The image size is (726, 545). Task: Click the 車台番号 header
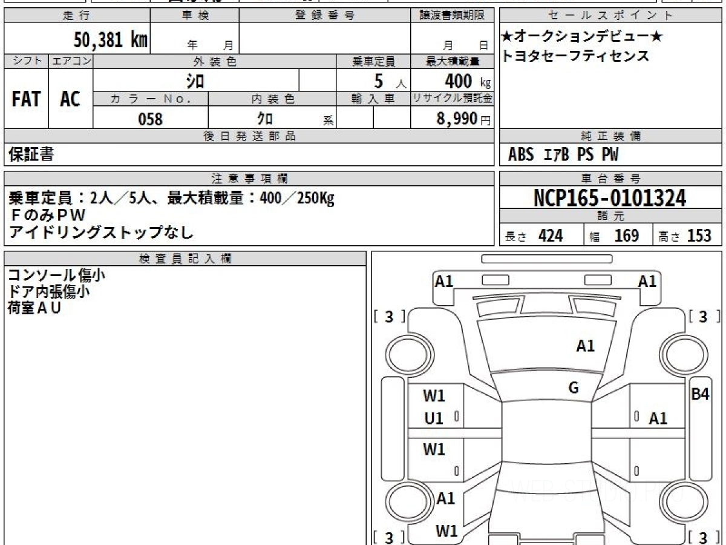coord(610,179)
